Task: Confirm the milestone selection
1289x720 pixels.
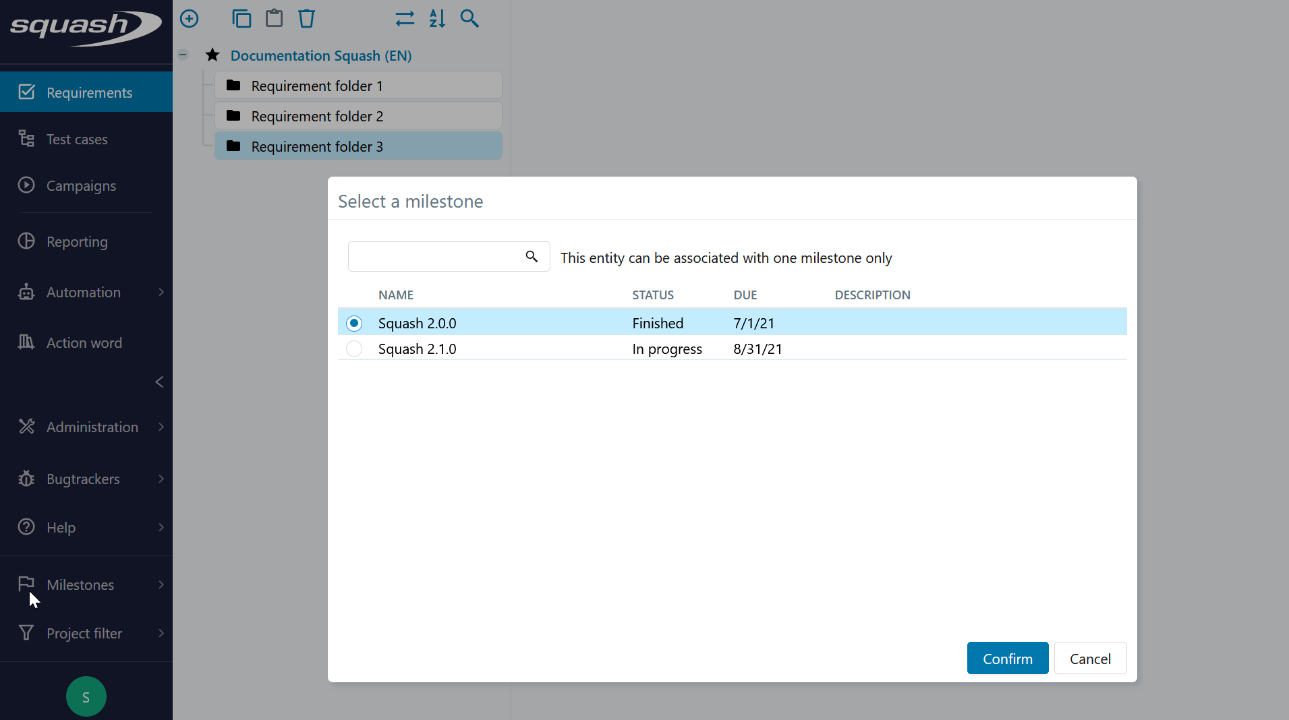Action: [x=1007, y=659]
